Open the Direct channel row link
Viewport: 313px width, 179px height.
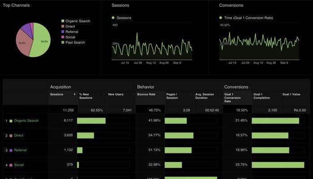click(x=18, y=135)
